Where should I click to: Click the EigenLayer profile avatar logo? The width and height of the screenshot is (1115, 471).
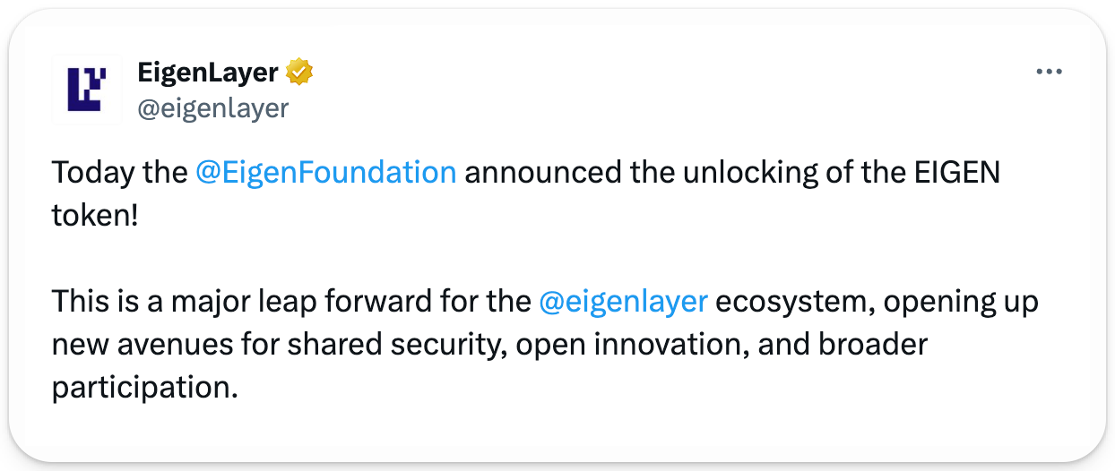pyautogui.click(x=87, y=89)
